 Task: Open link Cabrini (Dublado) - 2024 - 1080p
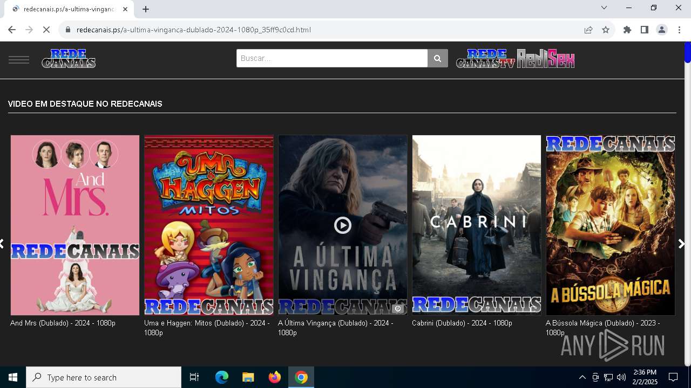pyautogui.click(x=462, y=323)
